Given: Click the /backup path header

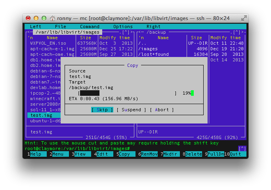Looking at the screenshot, I should tap(156, 32).
